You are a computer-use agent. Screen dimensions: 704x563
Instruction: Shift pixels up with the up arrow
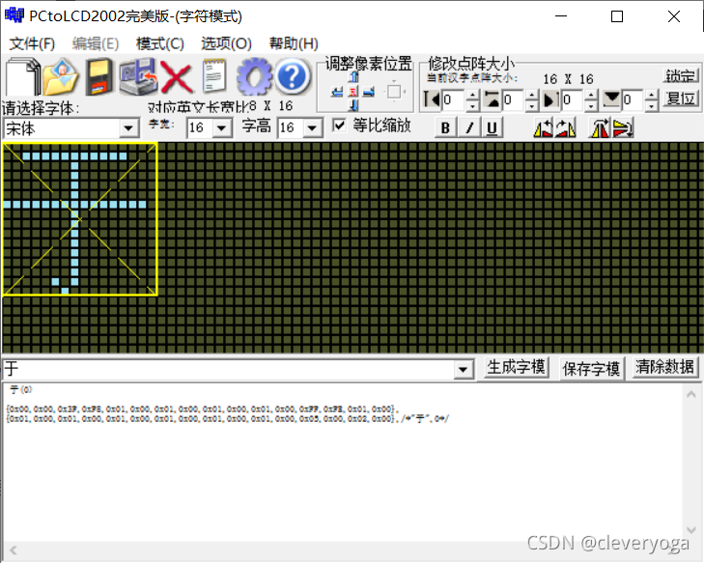click(353, 77)
